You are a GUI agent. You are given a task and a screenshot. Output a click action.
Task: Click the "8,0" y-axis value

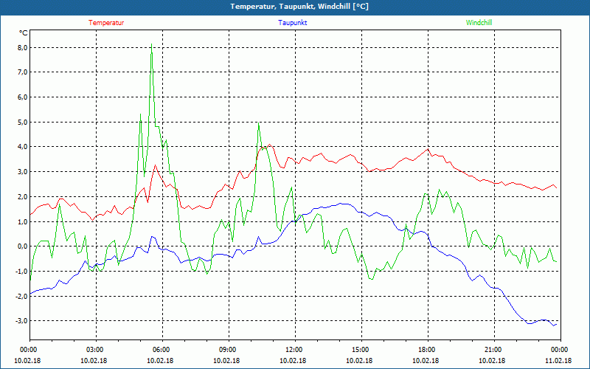(23, 48)
